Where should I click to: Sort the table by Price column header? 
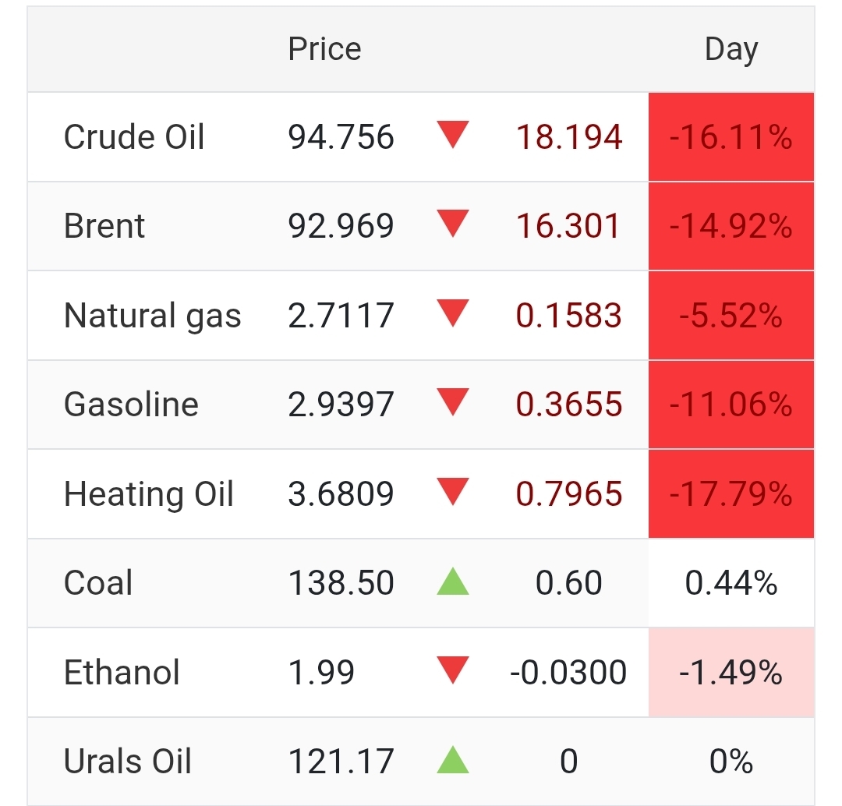pyautogui.click(x=324, y=49)
